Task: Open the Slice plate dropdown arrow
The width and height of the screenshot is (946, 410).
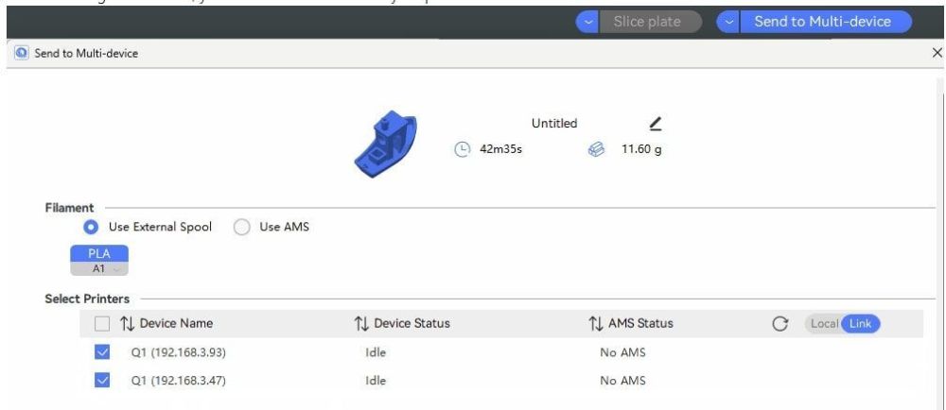Action: (x=587, y=23)
